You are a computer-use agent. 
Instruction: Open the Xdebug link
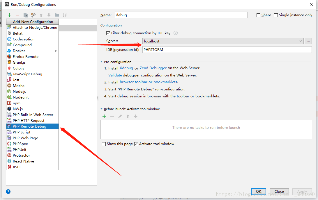pyautogui.click(x=126, y=68)
